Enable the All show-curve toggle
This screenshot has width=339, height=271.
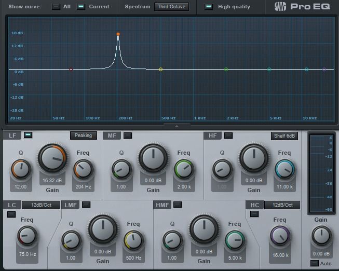point(56,7)
